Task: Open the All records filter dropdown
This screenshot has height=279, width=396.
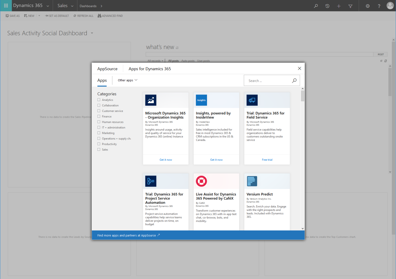Action: [x=155, y=61]
